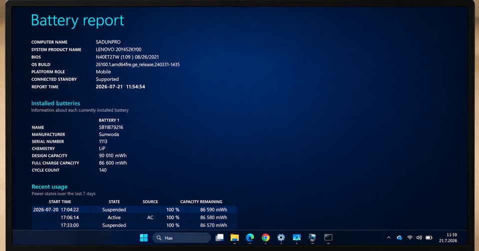
Task: Click the battery status tray icon
Action: click(x=429, y=238)
